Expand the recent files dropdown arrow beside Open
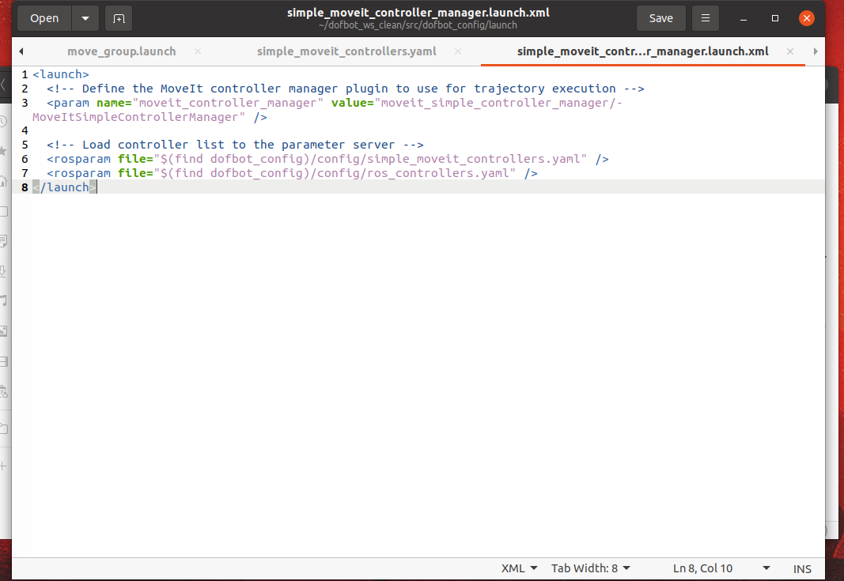 tap(85, 18)
